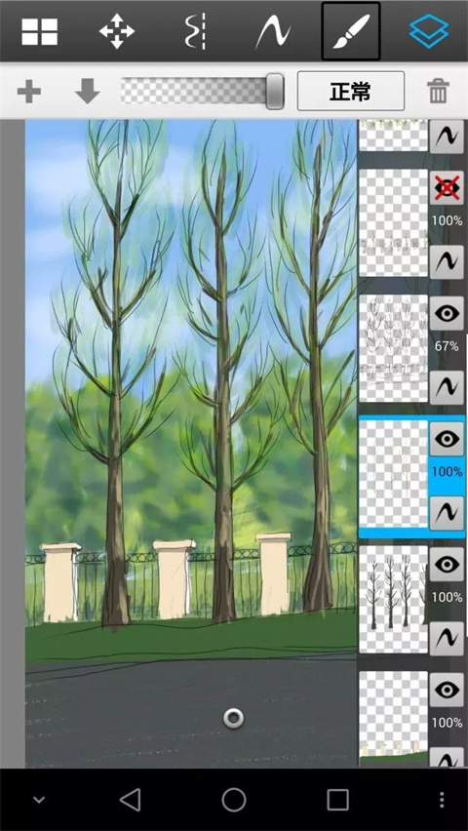
Task: Select the tree trunks layer thumbnail
Action: (393, 599)
